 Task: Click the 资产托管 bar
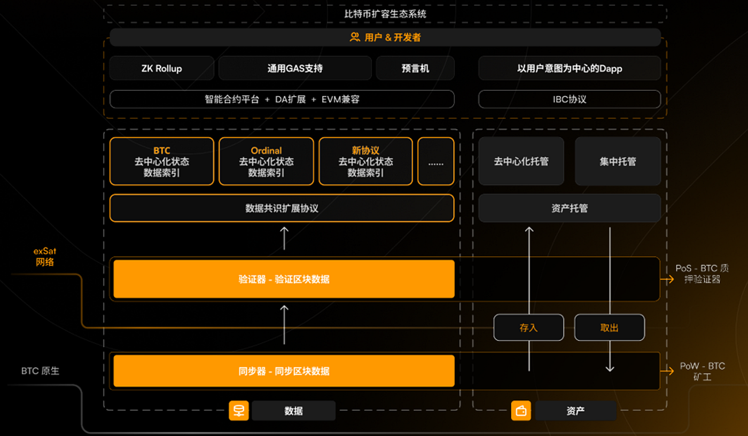[570, 208]
